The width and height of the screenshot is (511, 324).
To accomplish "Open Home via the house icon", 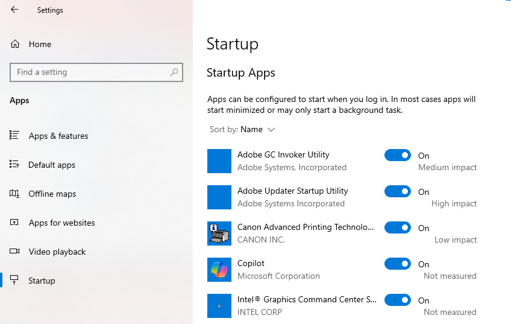I will pos(15,44).
